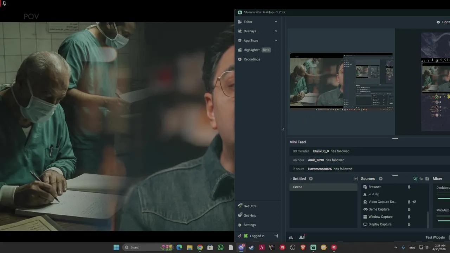
Task: Show hidden system tray icons
Action: coord(396,247)
